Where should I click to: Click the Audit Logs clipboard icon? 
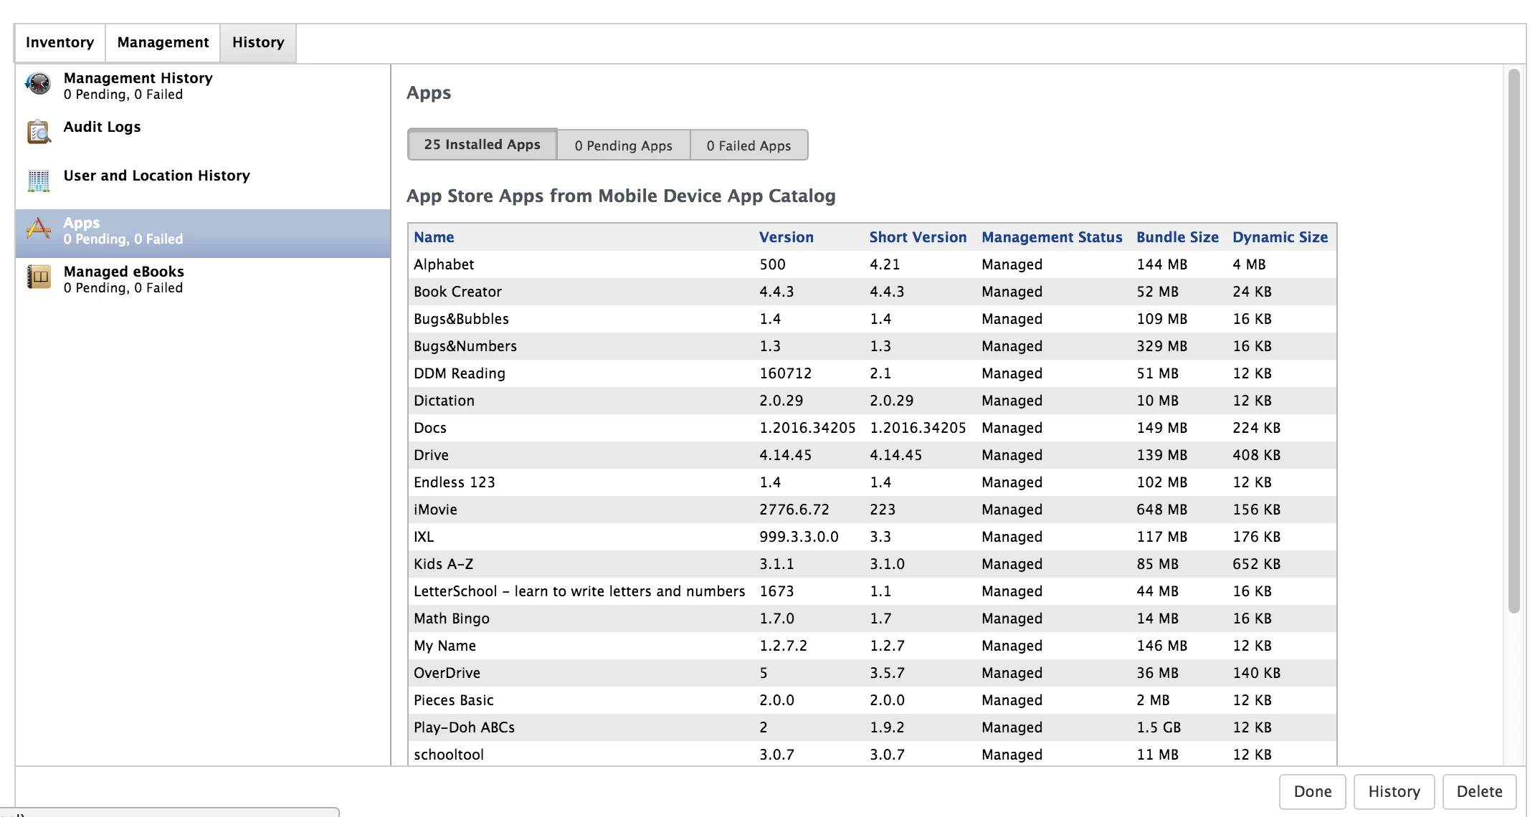(39, 132)
